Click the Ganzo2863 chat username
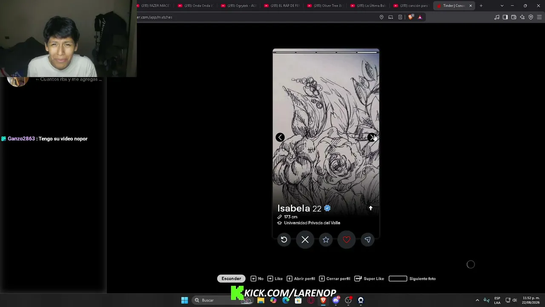This screenshot has height=307, width=545. 21,139
